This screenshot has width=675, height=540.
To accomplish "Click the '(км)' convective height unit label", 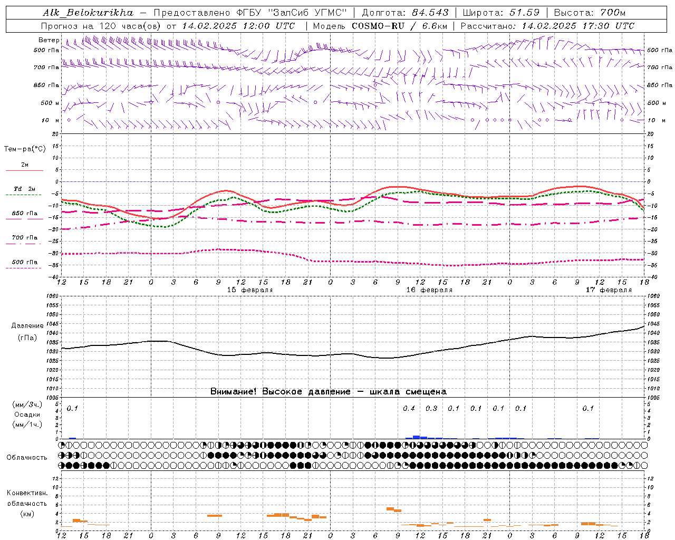I will click(x=27, y=514).
